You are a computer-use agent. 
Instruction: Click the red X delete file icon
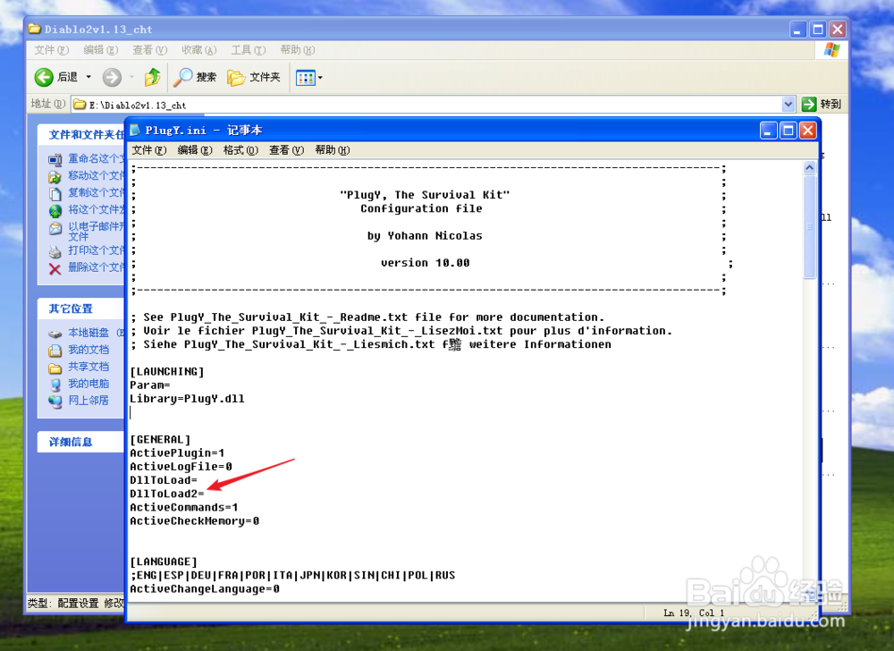tap(55, 268)
